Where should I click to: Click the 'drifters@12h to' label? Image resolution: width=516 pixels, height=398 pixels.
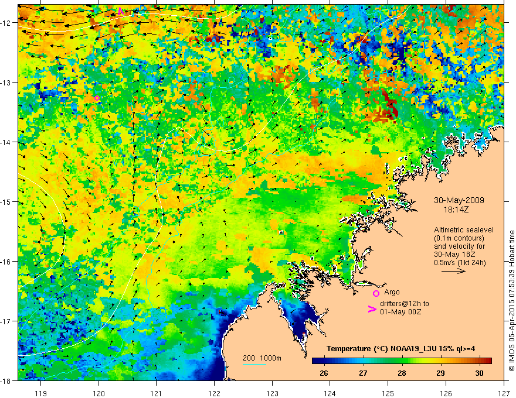pyautogui.click(x=405, y=304)
